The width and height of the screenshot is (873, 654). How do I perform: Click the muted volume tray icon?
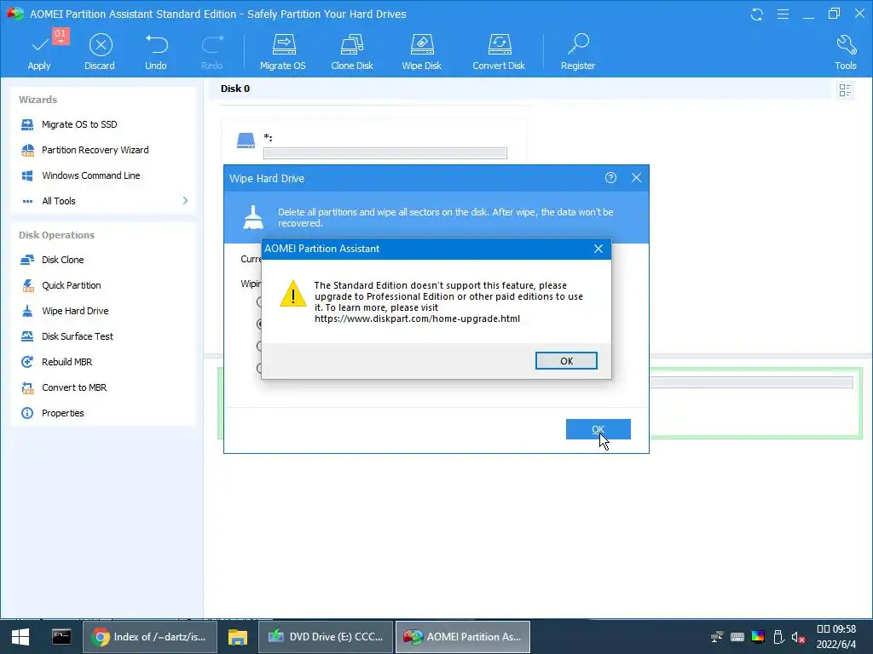coord(798,637)
